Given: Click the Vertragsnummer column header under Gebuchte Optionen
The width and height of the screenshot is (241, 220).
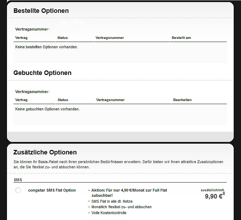Looking at the screenshot, I should coord(110,100).
